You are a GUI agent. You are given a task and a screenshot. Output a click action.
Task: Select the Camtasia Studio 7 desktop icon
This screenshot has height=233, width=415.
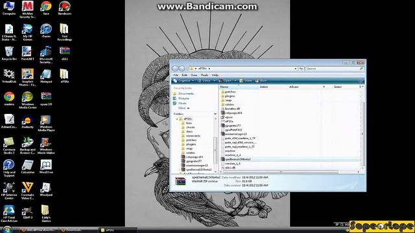tap(9, 146)
